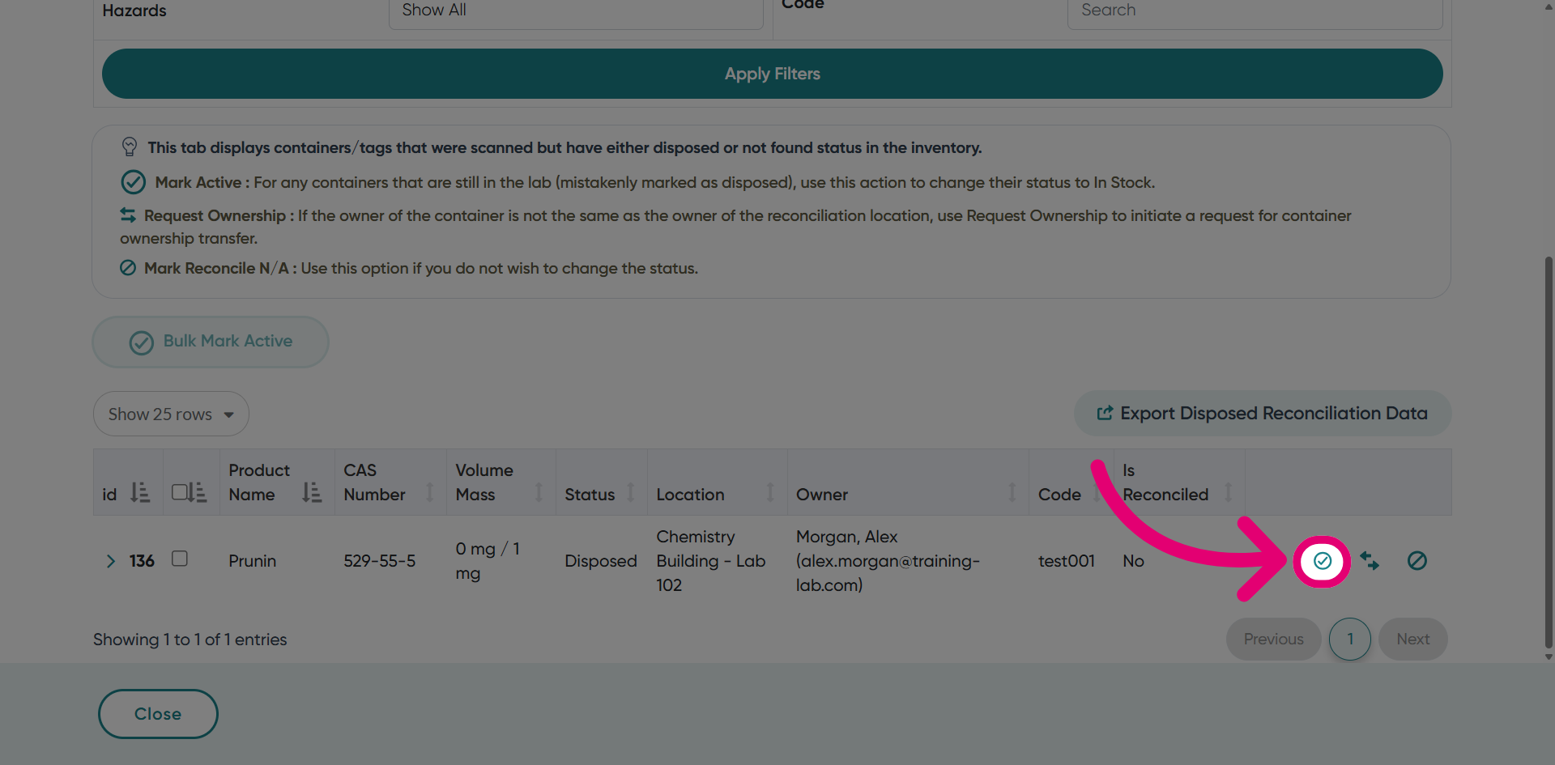Sort by Status column
The image size is (1555, 765).
pos(630,492)
